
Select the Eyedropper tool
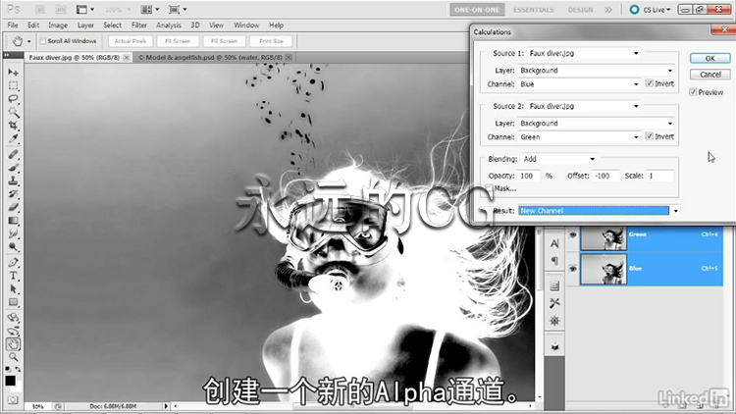(x=13, y=138)
